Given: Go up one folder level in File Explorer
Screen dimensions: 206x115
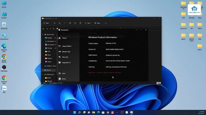Looking at the screenshot, I should point(53,29).
